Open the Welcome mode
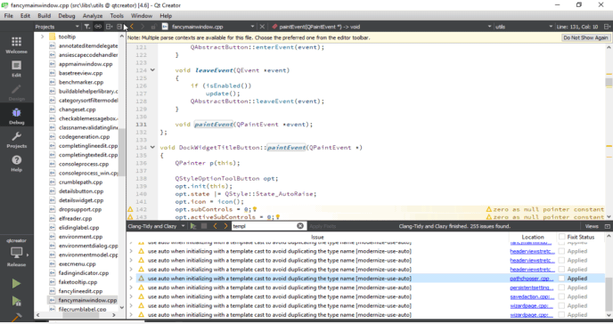Screen dimensions: 613x324 click(16, 45)
